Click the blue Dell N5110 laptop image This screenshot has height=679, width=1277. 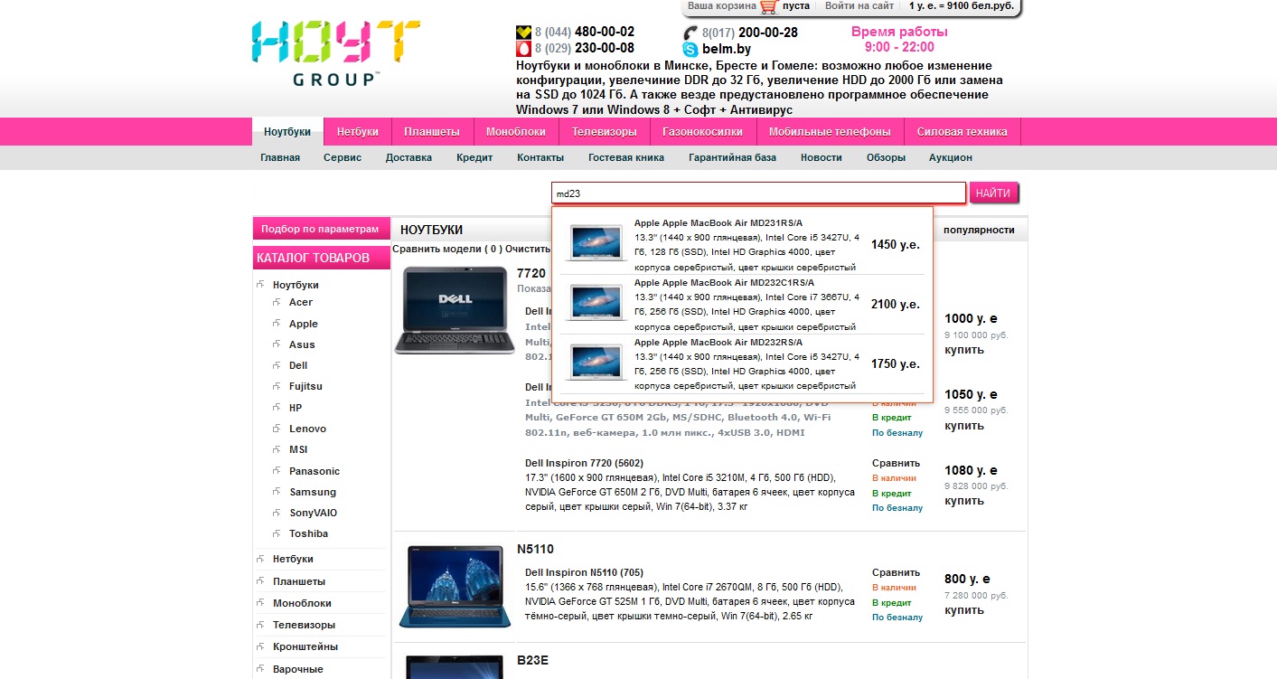[x=455, y=586]
